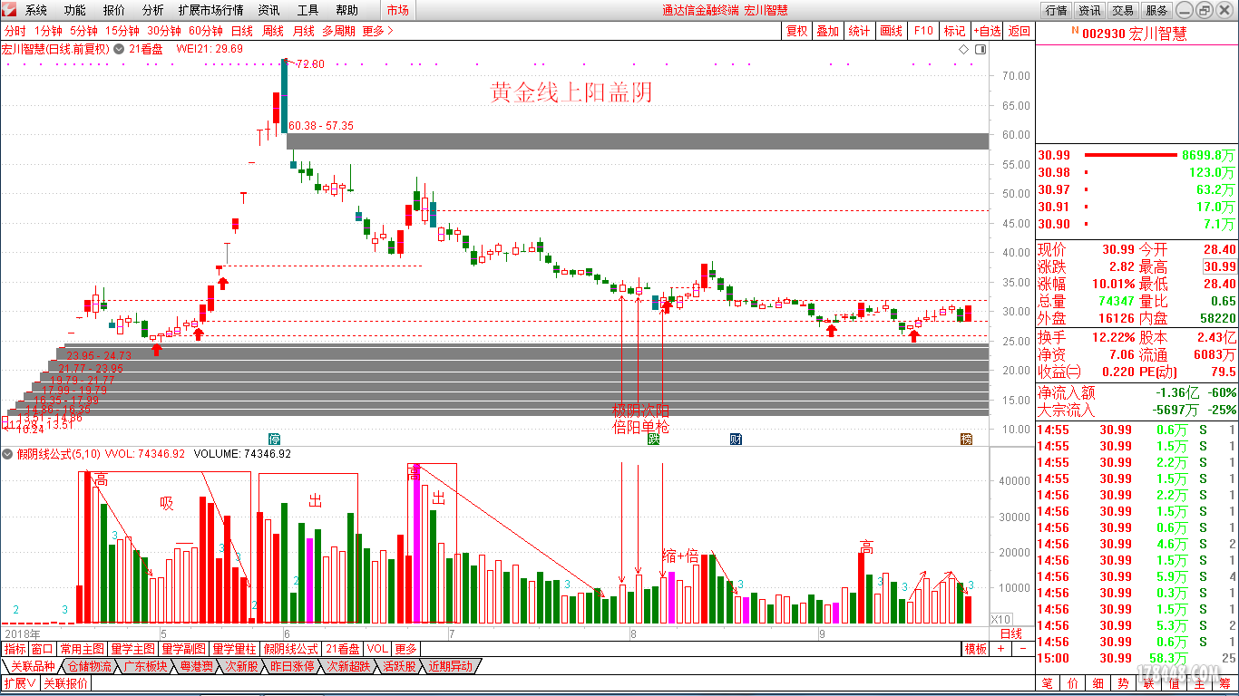Open the 工具 menu

308,10
